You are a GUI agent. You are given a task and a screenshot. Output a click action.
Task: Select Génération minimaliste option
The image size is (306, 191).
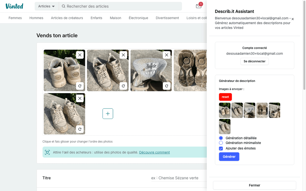(x=221, y=143)
